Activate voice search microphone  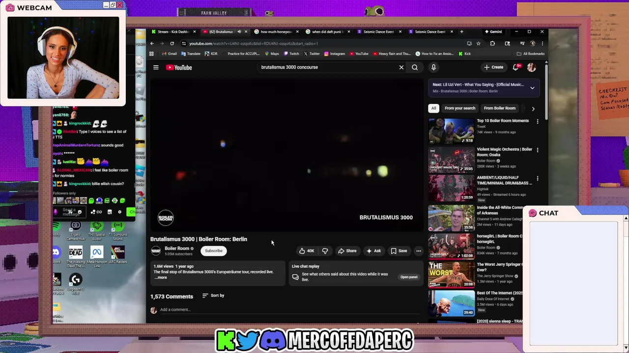click(x=433, y=67)
